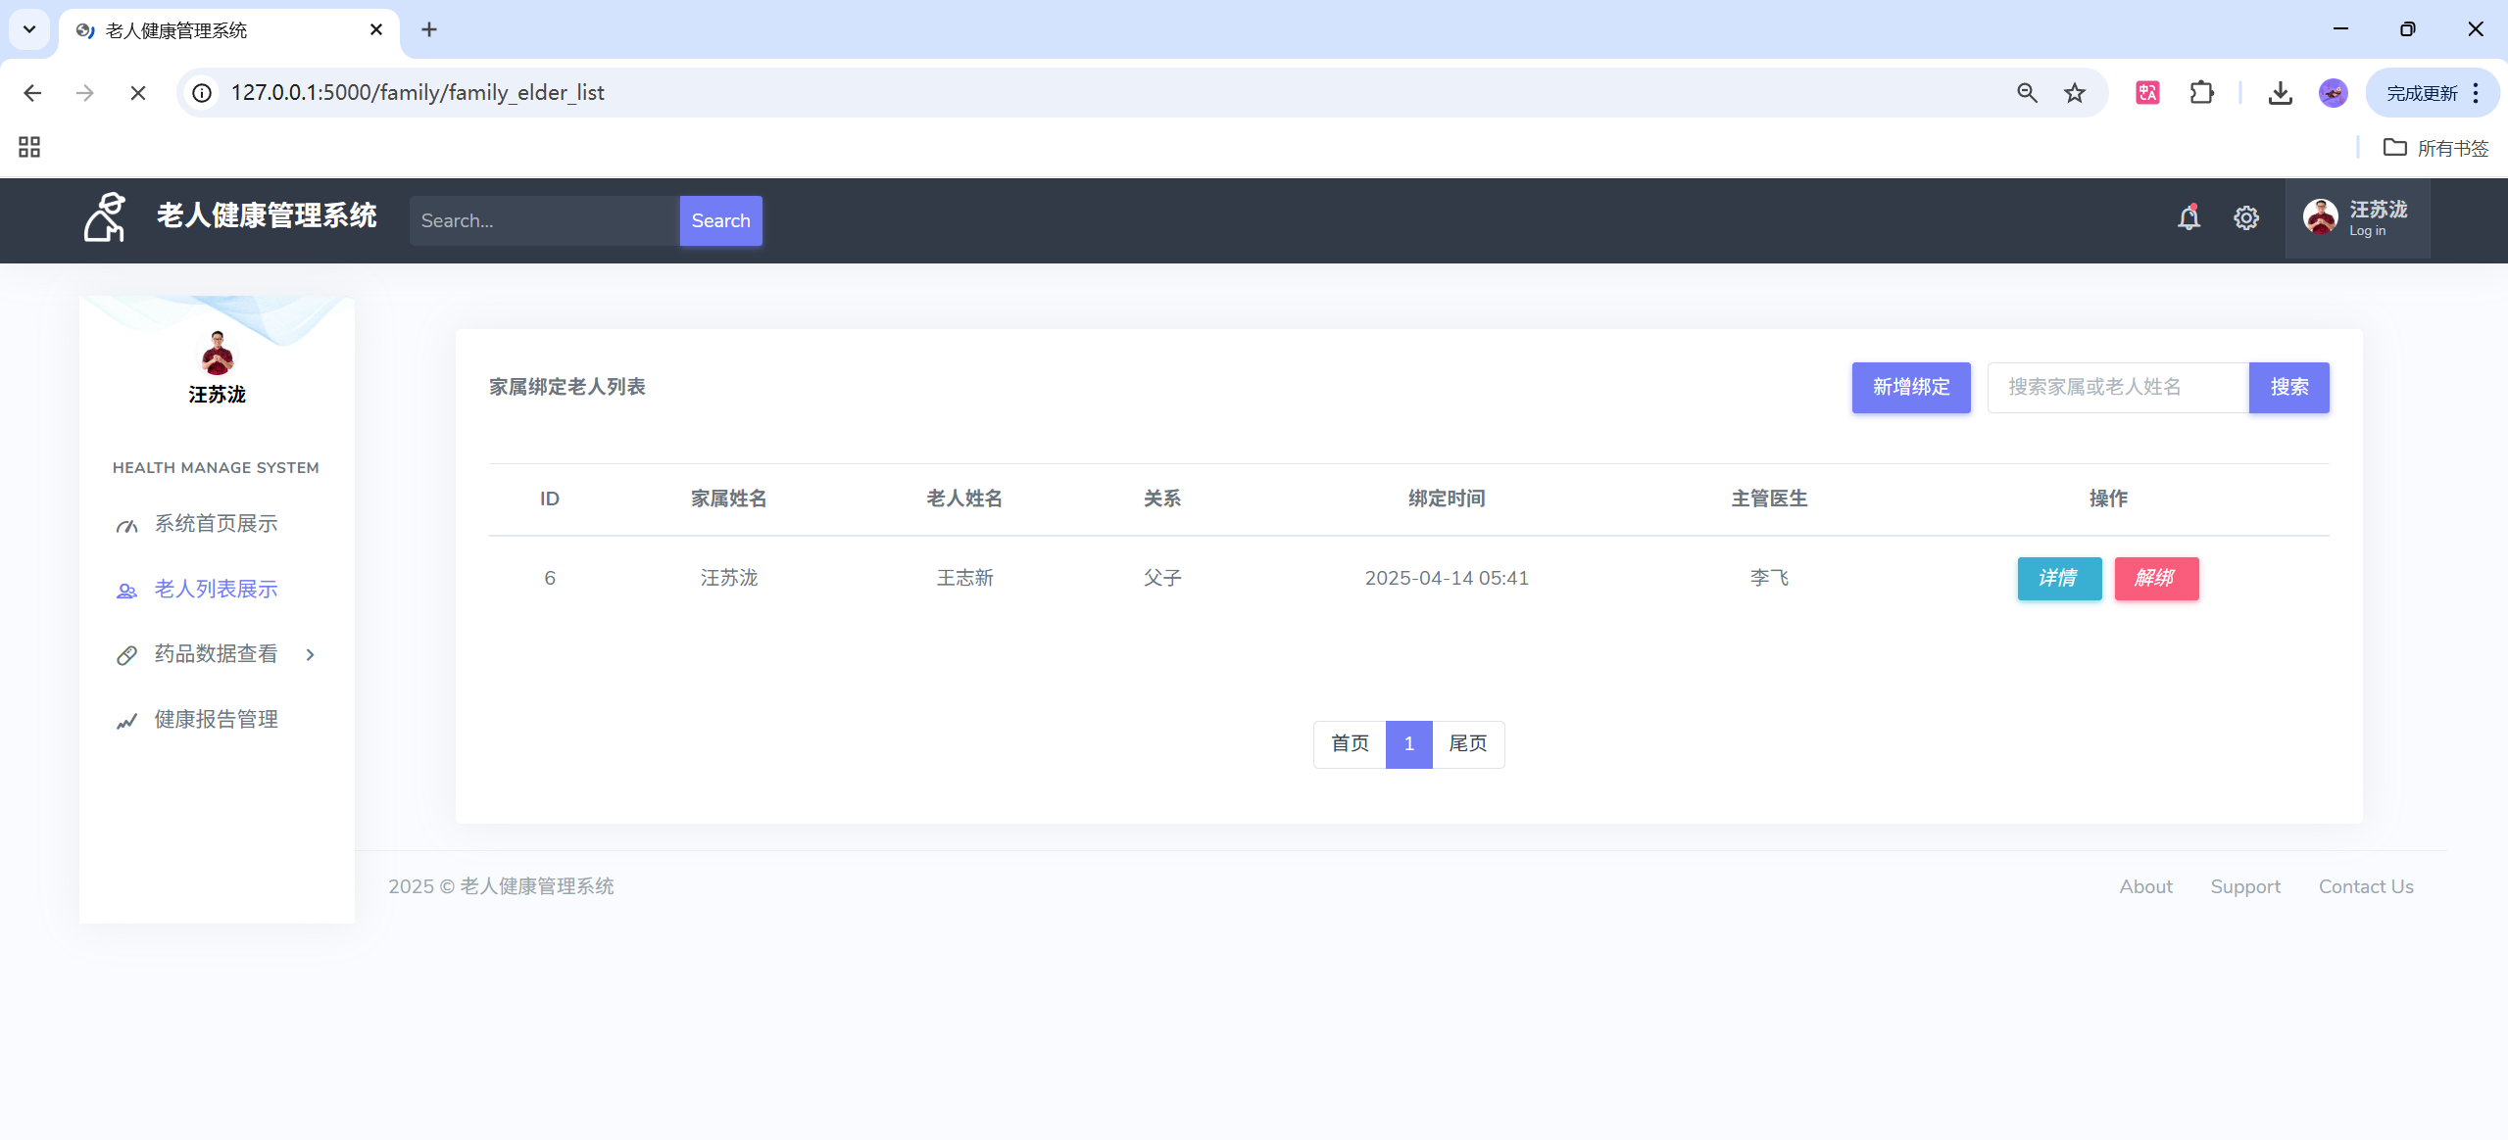Click the 新增绑定 button

coord(1910,387)
